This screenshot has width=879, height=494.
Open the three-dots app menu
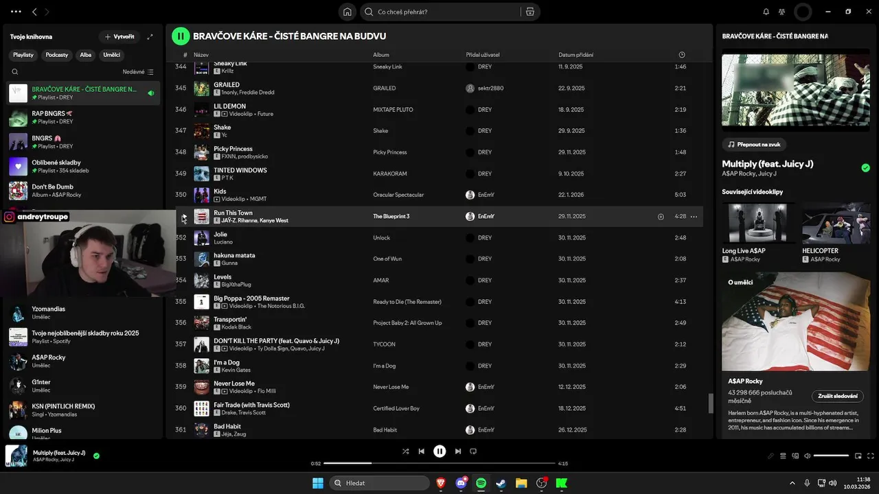coord(16,12)
